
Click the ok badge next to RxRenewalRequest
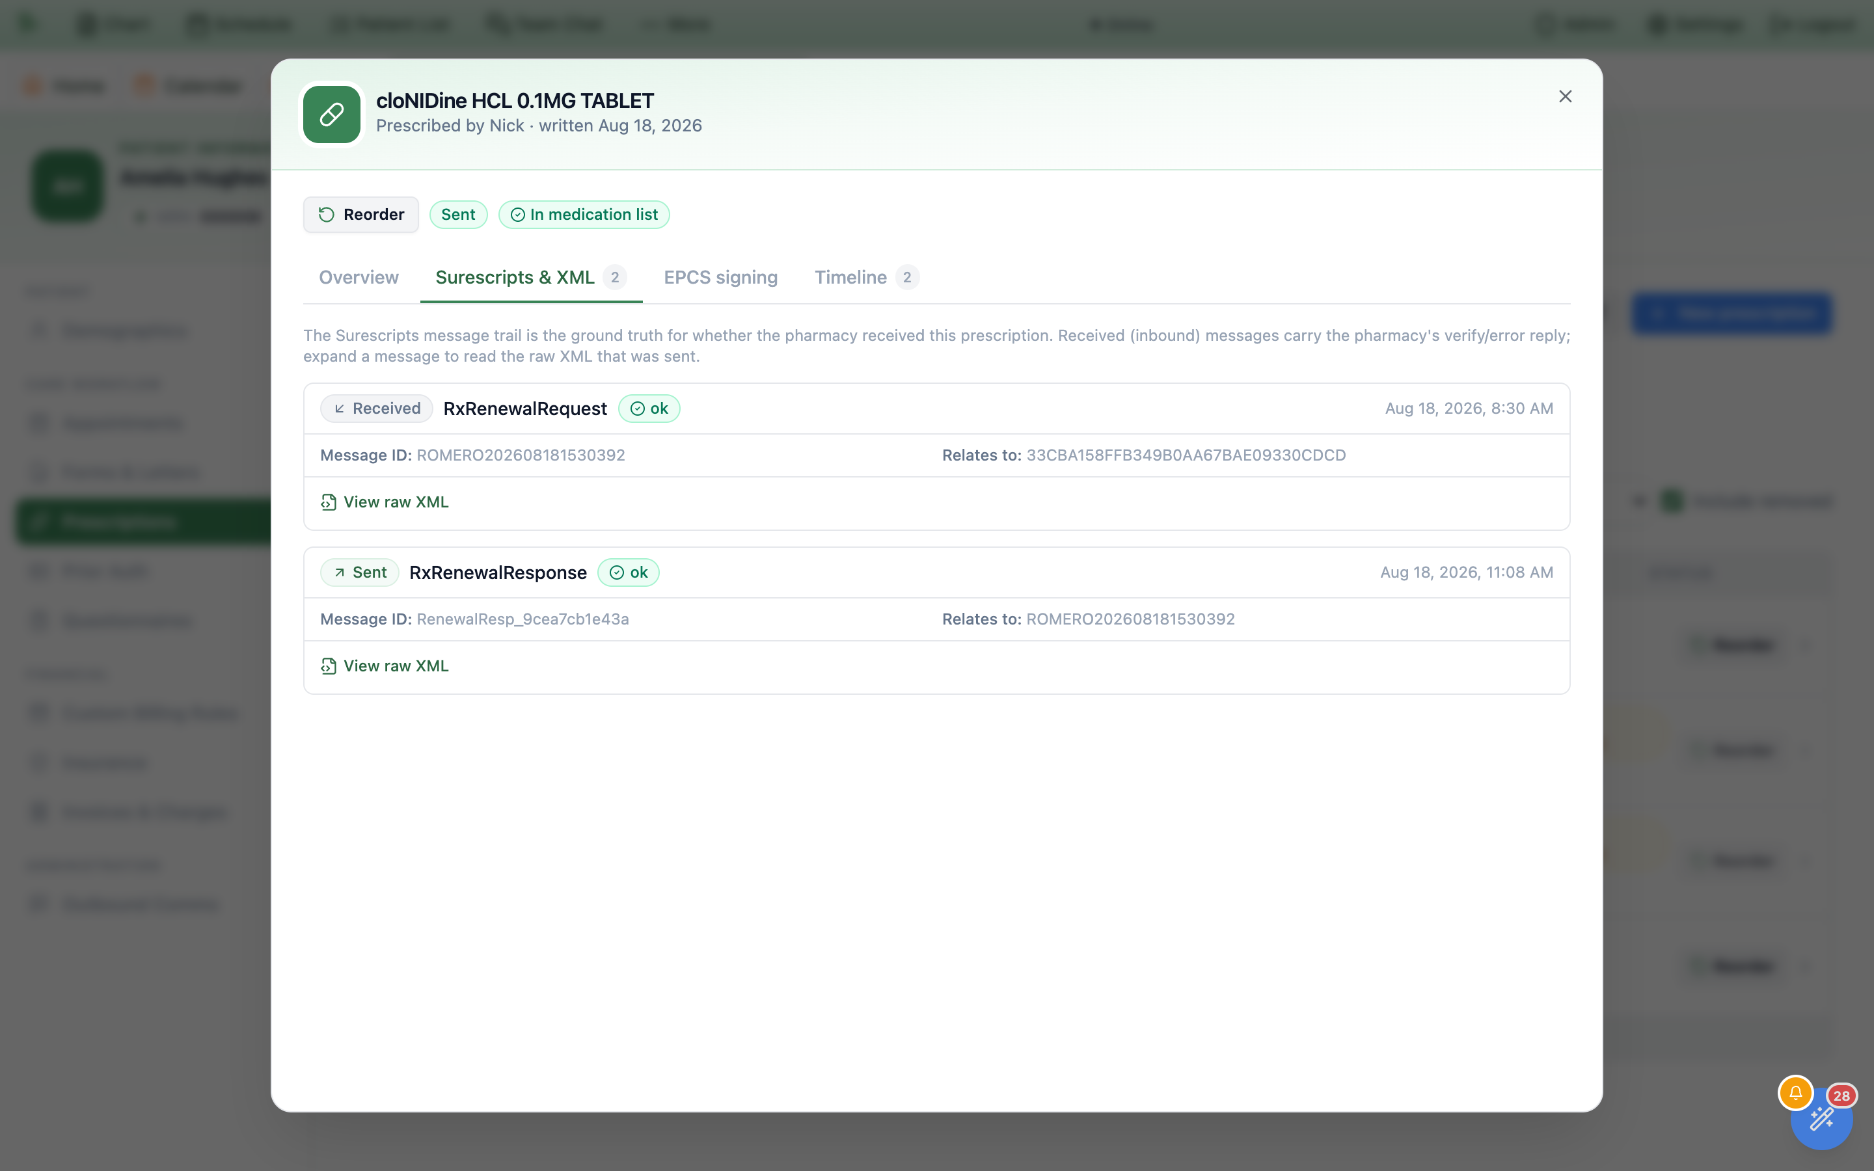click(649, 409)
